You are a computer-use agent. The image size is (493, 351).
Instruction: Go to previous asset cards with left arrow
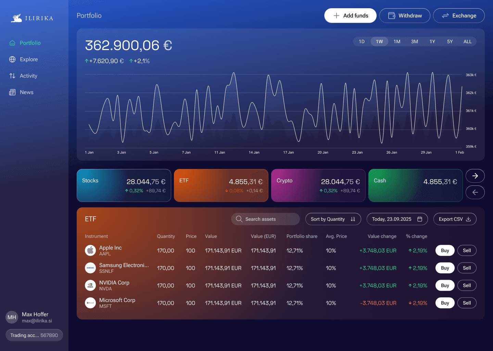(475, 192)
